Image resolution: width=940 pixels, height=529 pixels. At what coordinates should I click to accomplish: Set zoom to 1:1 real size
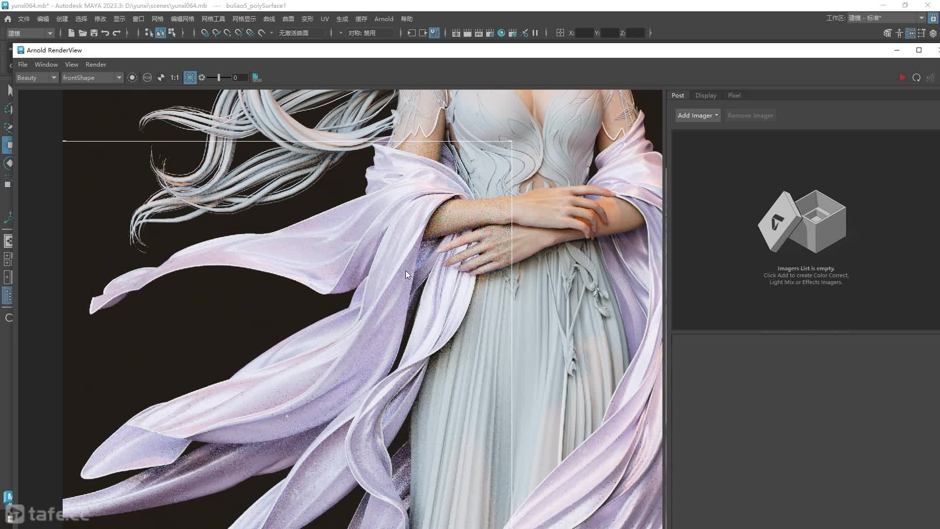pyautogui.click(x=175, y=77)
